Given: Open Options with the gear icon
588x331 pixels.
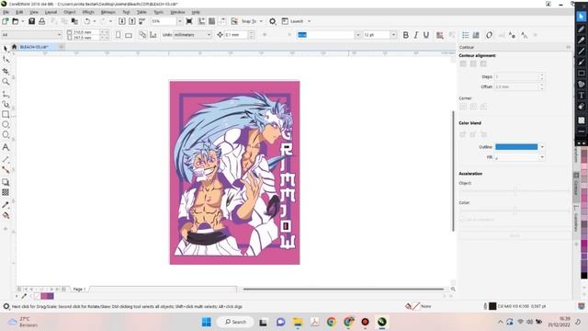Looking at the screenshot, I should click(273, 21).
